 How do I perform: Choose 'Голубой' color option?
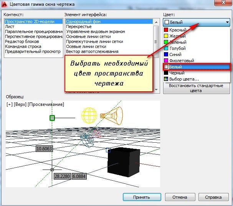click(x=197, y=48)
